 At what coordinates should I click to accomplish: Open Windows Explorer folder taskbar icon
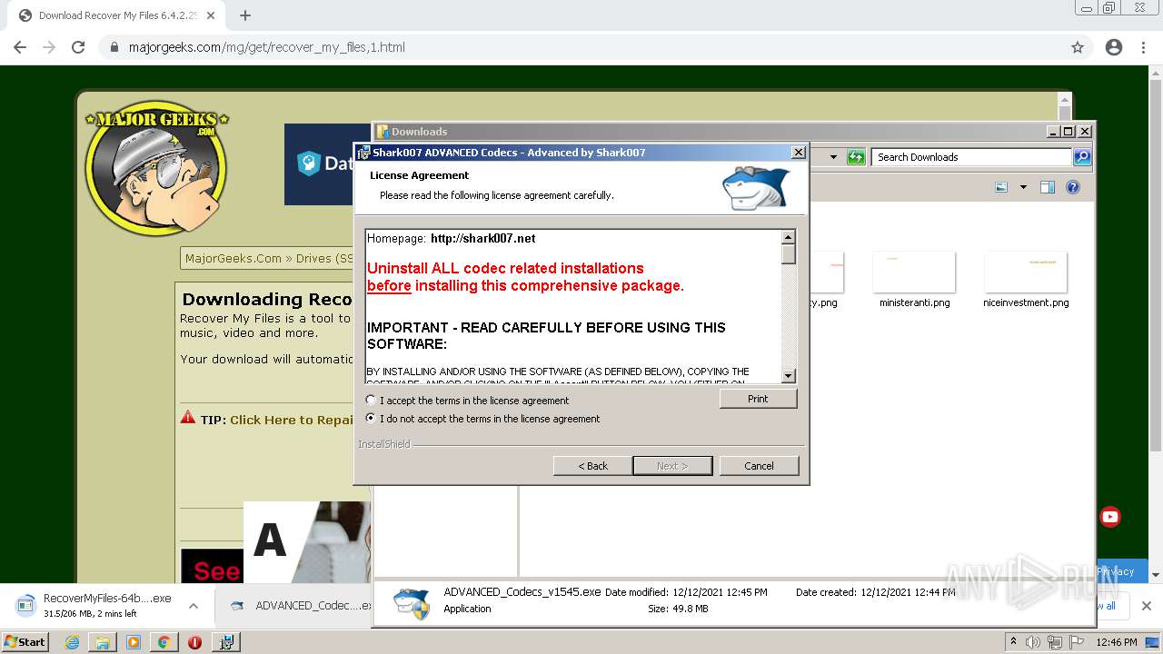click(x=103, y=642)
